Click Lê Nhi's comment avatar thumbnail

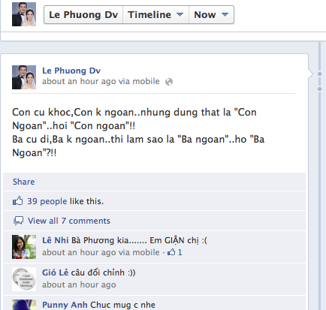click(24, 247)
